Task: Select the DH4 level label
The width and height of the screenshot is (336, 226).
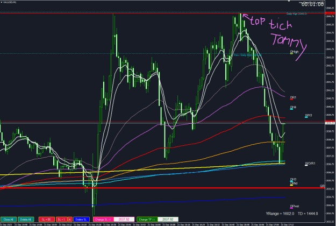Action: (293, 107)
